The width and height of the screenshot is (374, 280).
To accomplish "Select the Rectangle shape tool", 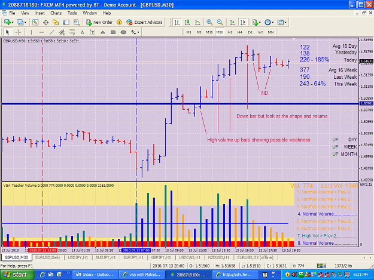I will point(113,32).
